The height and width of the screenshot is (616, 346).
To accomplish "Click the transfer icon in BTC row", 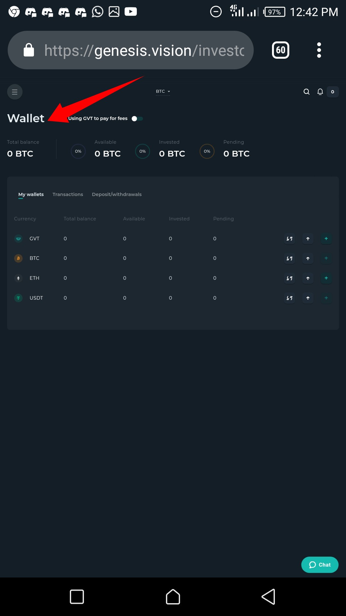I will pyautogui.click(x=290, y=258).
